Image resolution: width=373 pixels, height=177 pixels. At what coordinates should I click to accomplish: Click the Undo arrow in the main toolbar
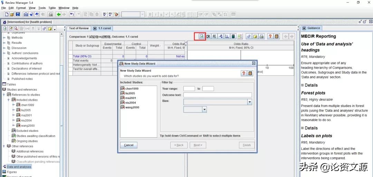[x=71, y=14]
